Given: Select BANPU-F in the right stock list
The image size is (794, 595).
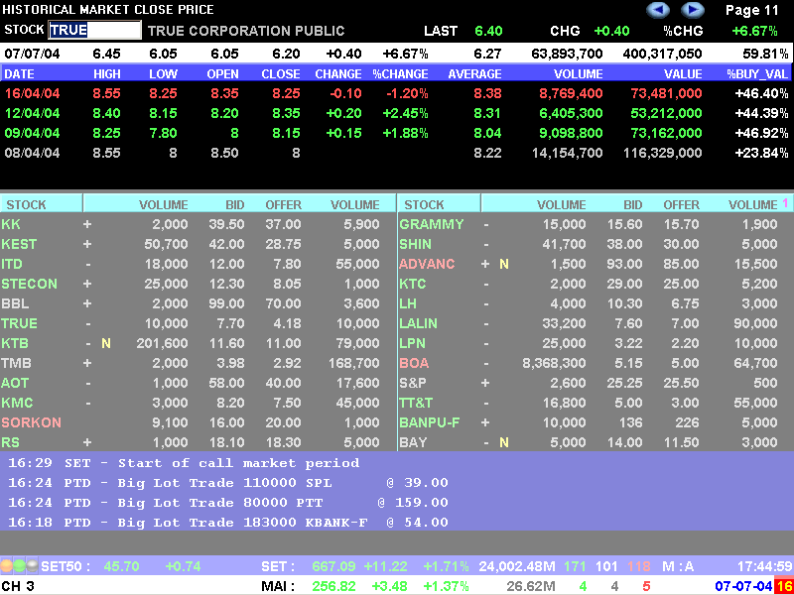Looking at the screenshot, I should click(430, 422).
